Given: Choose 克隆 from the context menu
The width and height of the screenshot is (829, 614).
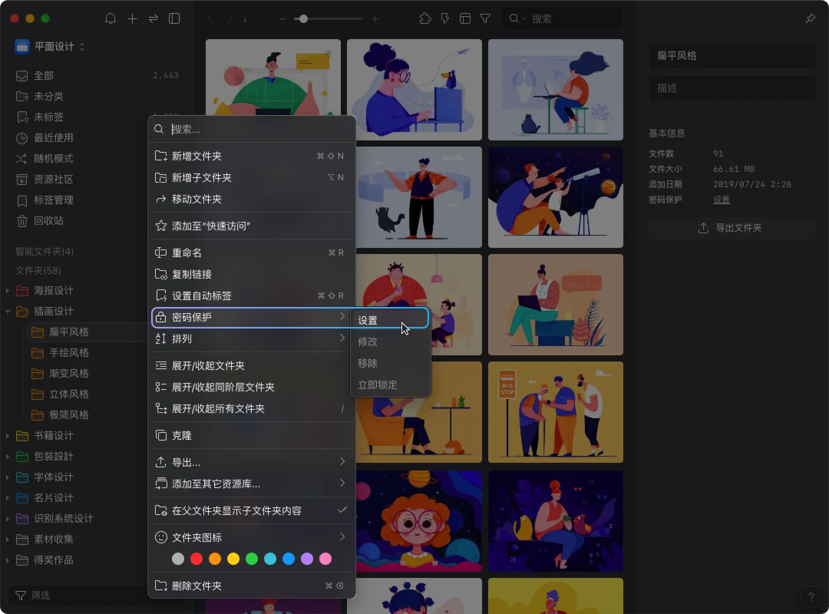Looking at the screenshot, I should (252, 436).
